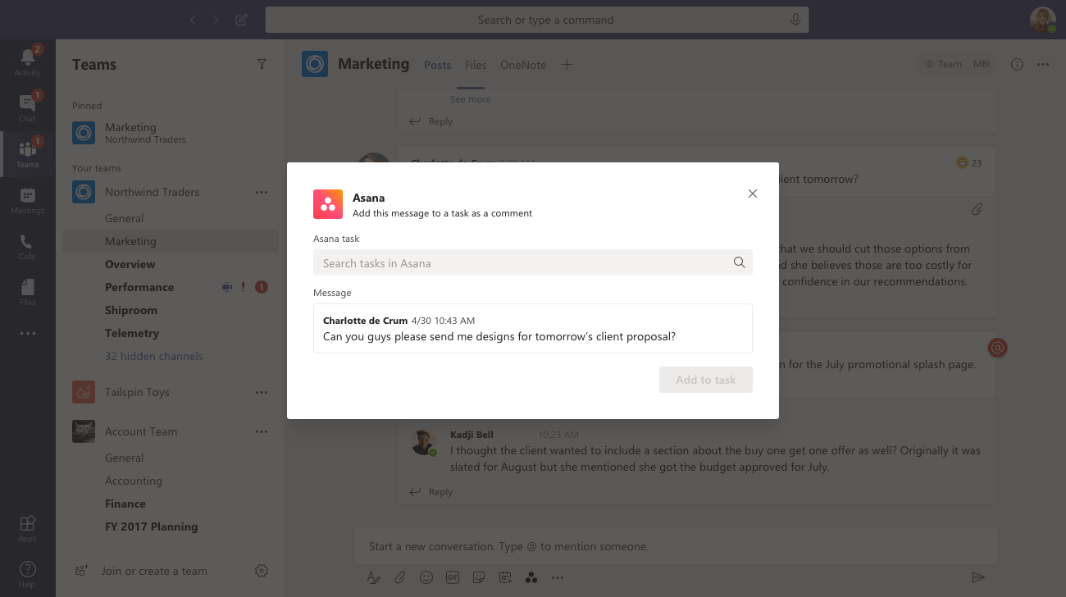Open the Activity feed
Viewport: 1066px width, 597px height.
click(x=27, y=62)
